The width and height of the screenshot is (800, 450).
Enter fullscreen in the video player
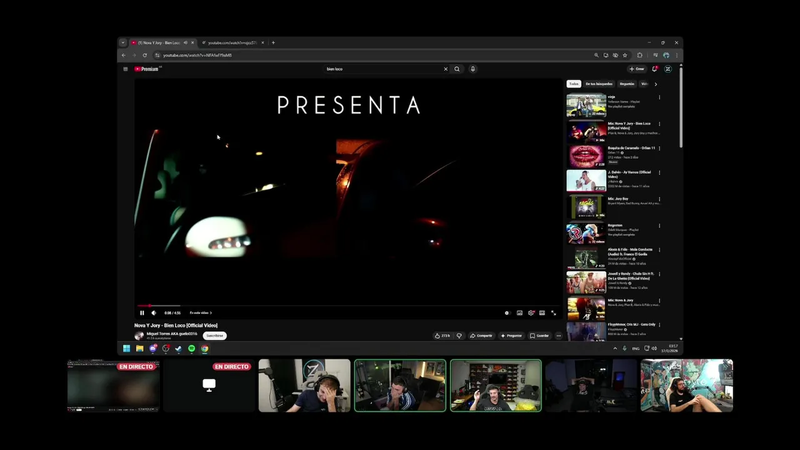coord(553,313)
